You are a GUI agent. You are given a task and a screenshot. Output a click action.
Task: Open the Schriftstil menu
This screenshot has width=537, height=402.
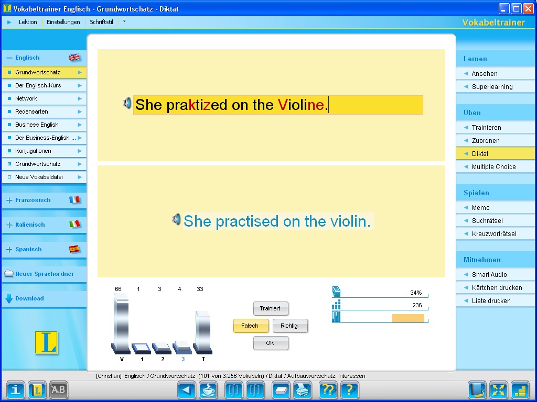coord(101,22)
